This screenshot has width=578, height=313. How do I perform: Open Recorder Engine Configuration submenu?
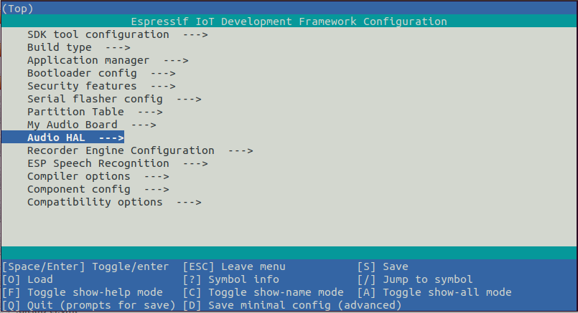point(121,150)
